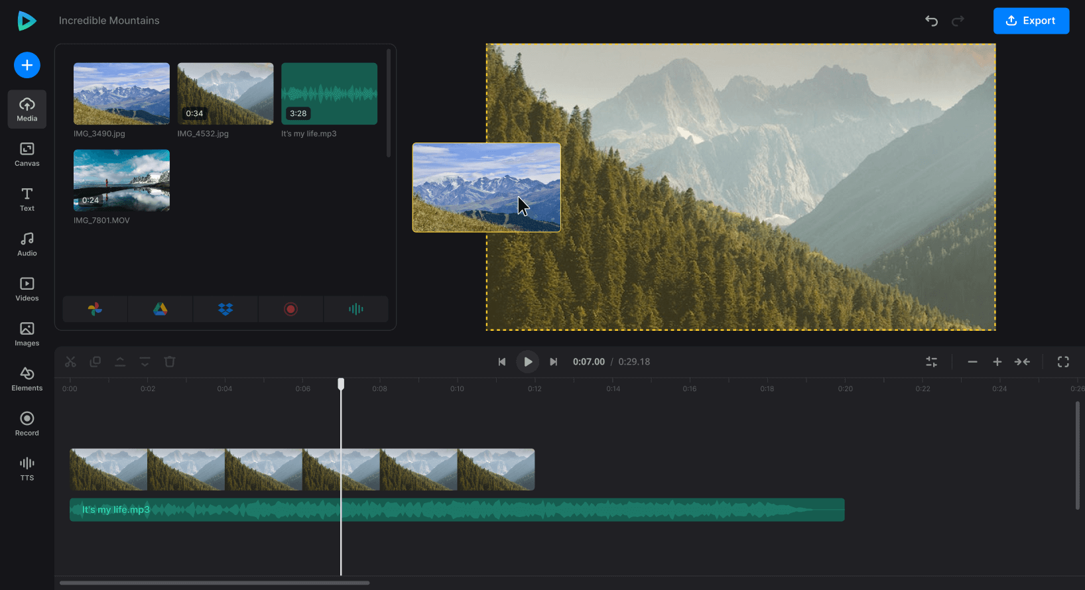Viewport: 1085px width, 590px height.
Task: Import from Google Drive icon
Action: point(160,309)
